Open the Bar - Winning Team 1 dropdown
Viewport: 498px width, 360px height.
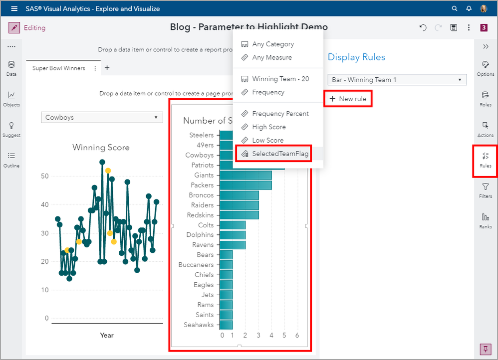[x=397, y=80]
